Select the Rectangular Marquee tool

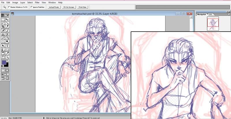[x=3, y=19]
